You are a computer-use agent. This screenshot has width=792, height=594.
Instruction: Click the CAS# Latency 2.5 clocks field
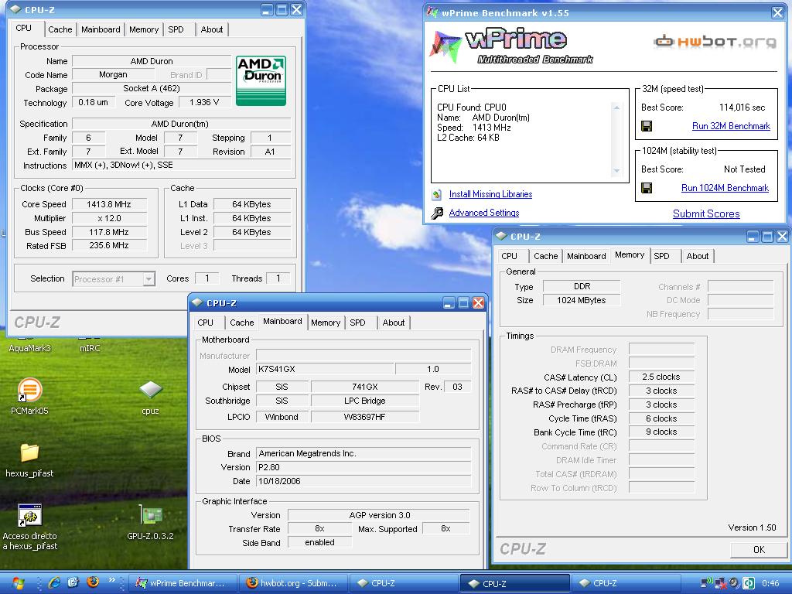pos(661,377)
